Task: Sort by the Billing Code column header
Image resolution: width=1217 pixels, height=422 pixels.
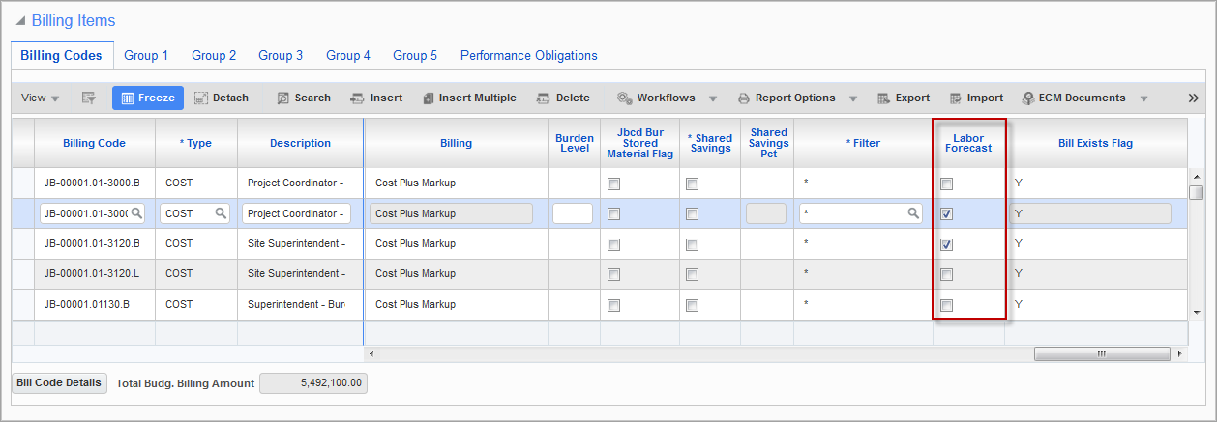Action: tap(94, 143)
